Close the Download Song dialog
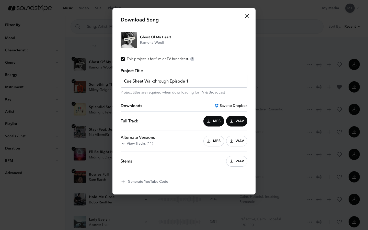The image size is (368, 230). (x=247, y=16)
